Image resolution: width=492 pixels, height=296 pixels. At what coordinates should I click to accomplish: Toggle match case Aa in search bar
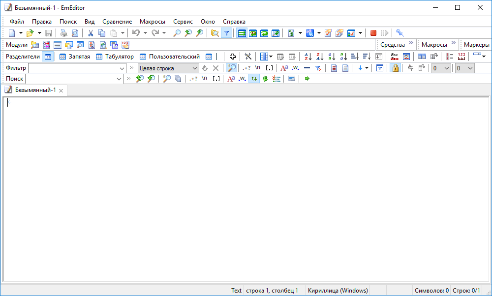click(x=231, y=79)
